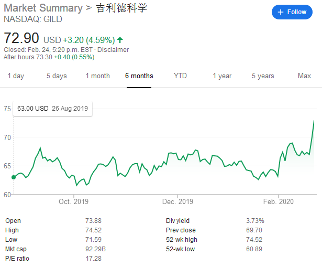Select the 5 years tab
This screenshot has height=267, width=322.
pyautogui.click(x=263, y=76)
